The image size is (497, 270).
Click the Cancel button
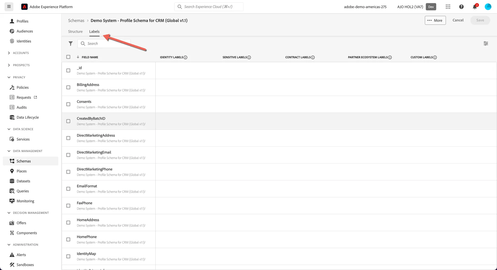[458, 20]
